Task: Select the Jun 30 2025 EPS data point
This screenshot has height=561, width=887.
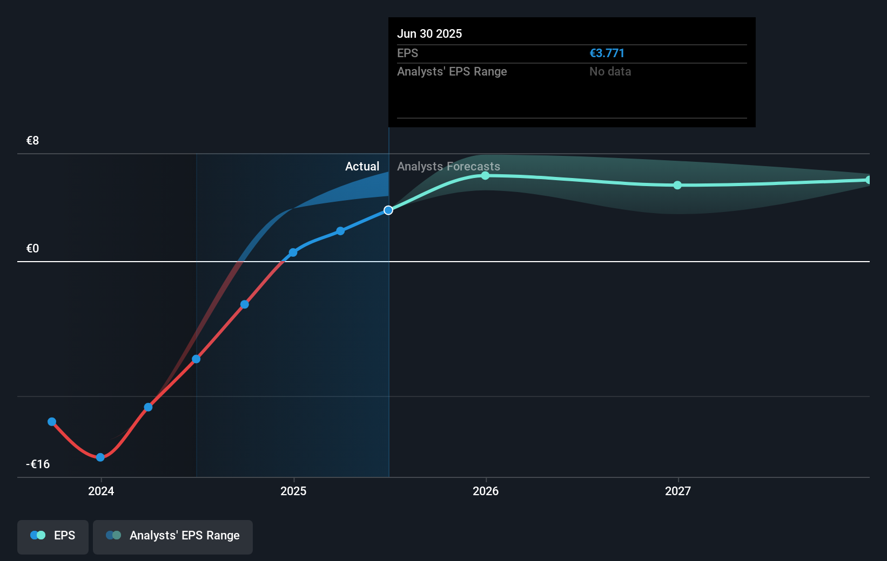Action: click(x=388, y=210)
